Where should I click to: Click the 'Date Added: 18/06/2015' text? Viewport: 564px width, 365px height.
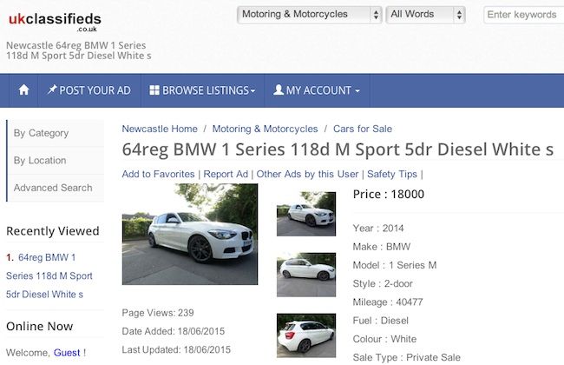click(174, 331)
